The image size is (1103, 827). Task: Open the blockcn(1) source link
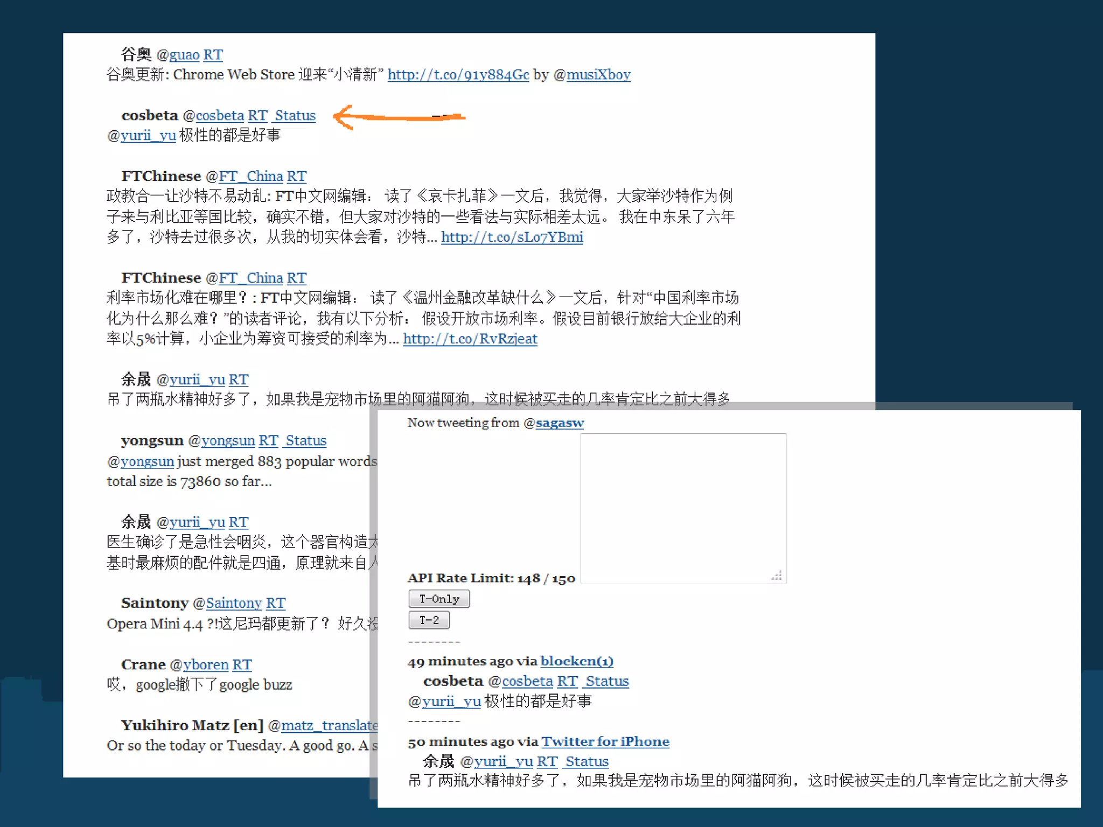click(577, 661)
